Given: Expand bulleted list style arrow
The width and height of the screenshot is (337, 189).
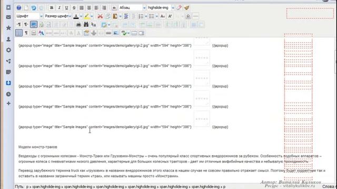Looking at the screenshot, I should point(157,16).
